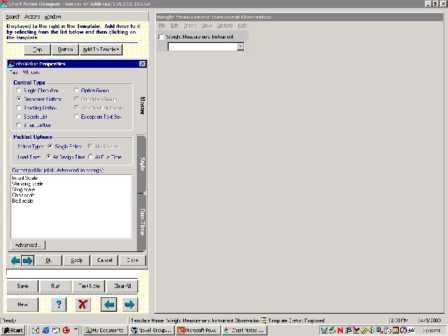Switch to the Master side tab
The image size is (448, 336).
pyautogui.click(x=142, y=105)
